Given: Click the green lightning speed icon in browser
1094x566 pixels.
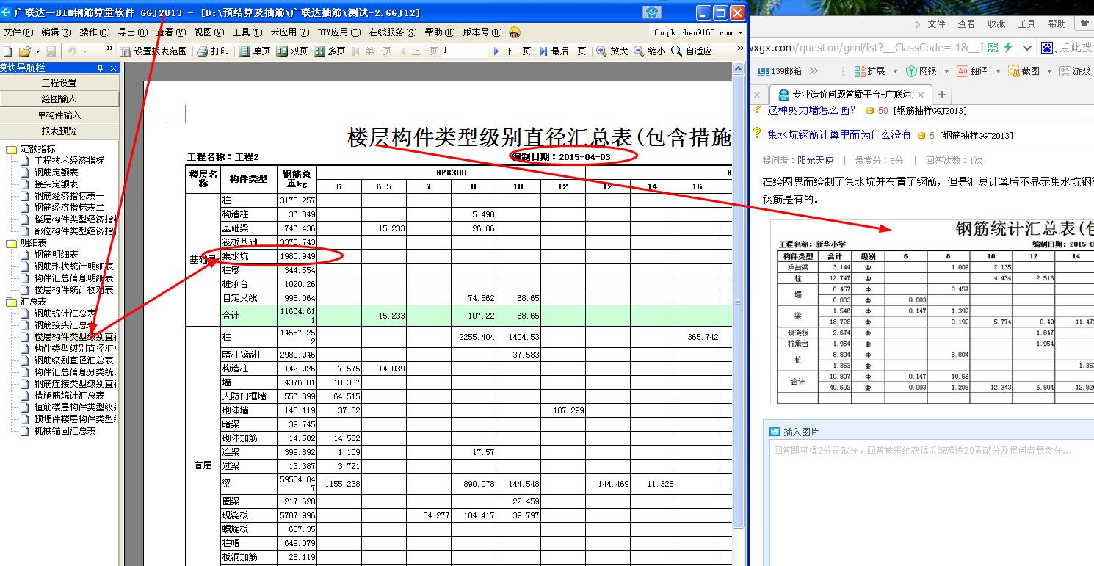Looking at the screenshot, I should coord(1008,48).
